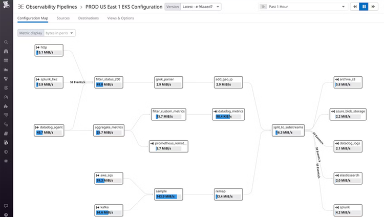Expand the Past 1 Hour time selector
Screen dimensions: 384x217
pos(303,7)
